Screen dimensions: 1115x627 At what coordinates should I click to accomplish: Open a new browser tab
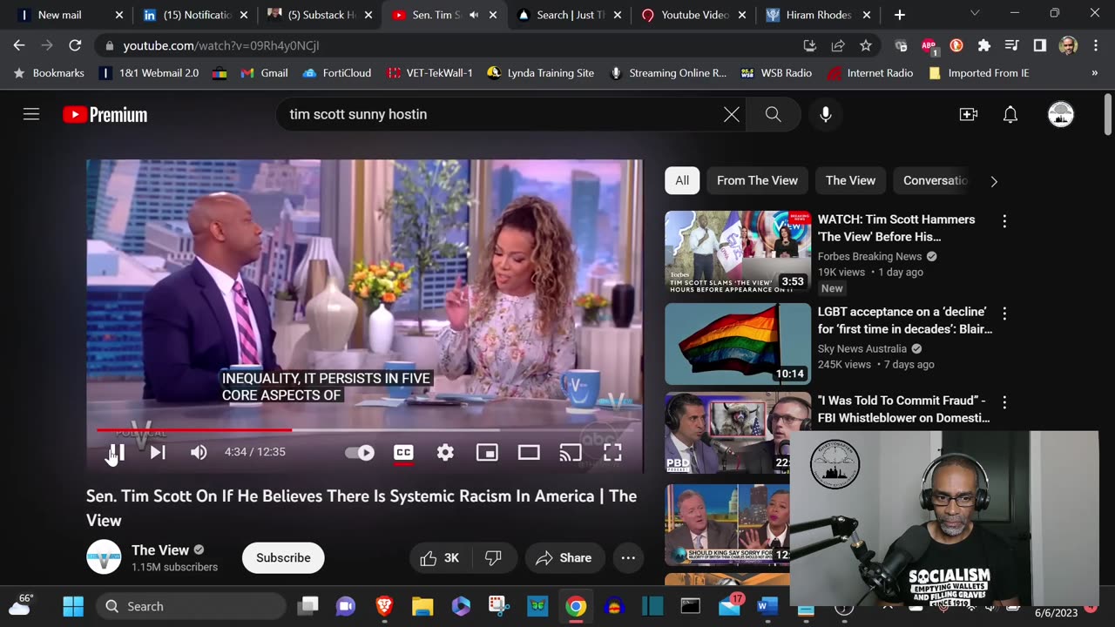coord(900,15)
